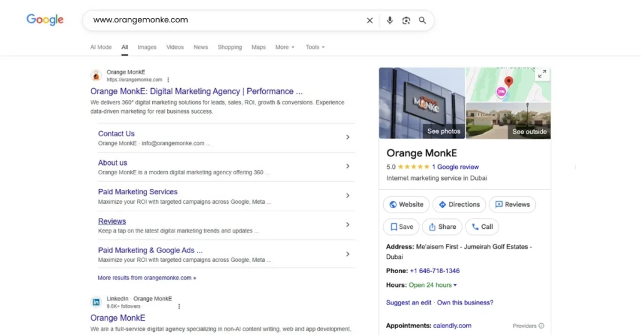Switch to the AI Mode tab
This screenshot has height=335, width=641.
click(x=101, y=47)
